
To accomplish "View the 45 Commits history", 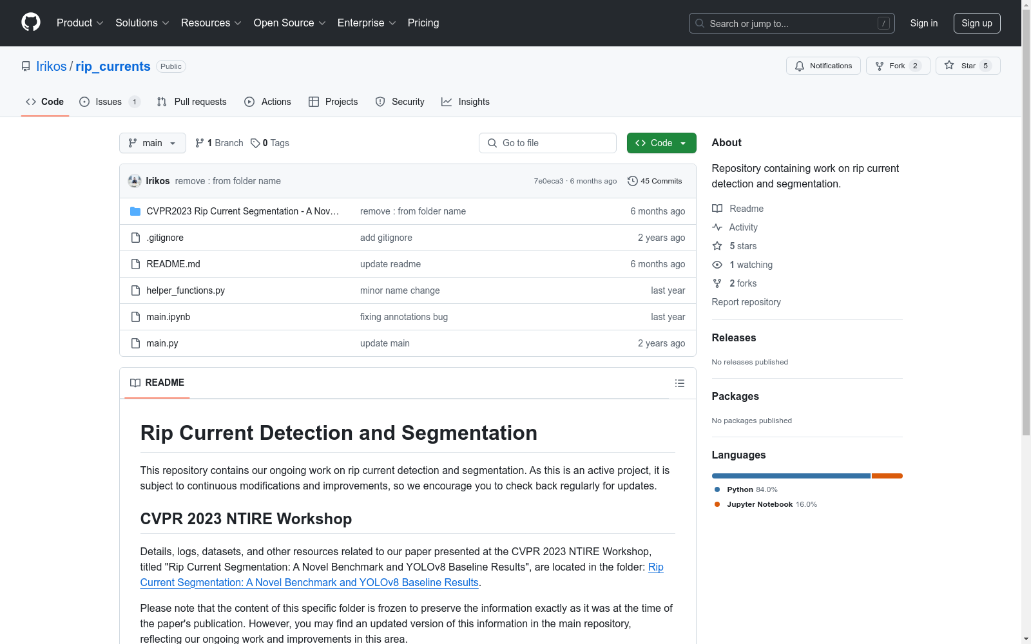I will click(655, 181).
